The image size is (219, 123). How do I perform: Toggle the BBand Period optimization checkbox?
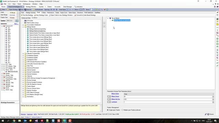[x=109, y=96]
